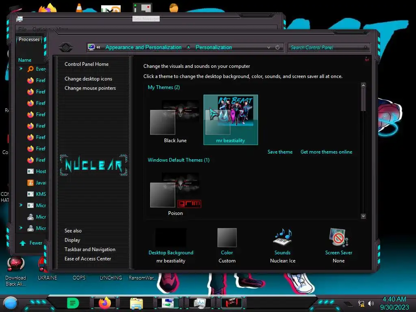Select the LYNCHING desktop item label
The width and height of the screenshot is (416, 312).
(x=111, y=278)
